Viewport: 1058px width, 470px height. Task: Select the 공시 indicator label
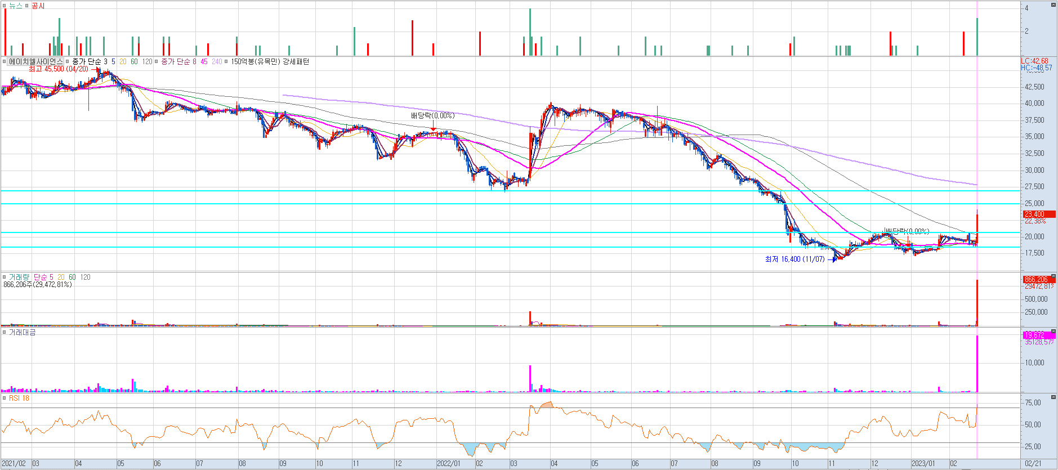tap(38, 6)
